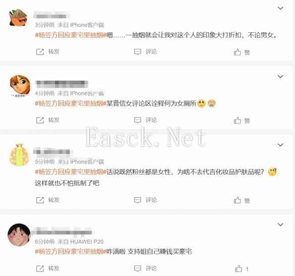Open options chevron on fourth post
295x276 pixels.
pos(280,225)
